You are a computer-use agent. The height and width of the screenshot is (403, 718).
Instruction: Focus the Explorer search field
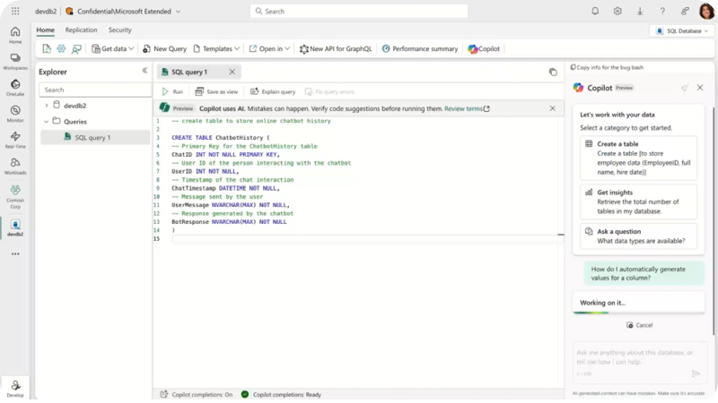point(95,90)
